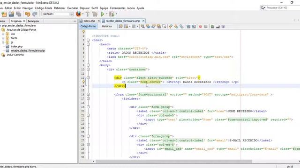Open the Refatorar menu
The height and width of the screenshot is (168, 300).
(x=60, y=8)
